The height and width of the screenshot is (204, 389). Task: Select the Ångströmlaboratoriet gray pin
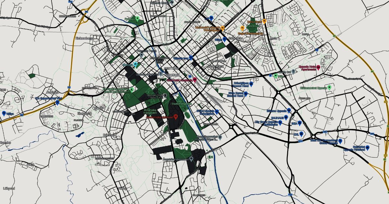point(191,158)
